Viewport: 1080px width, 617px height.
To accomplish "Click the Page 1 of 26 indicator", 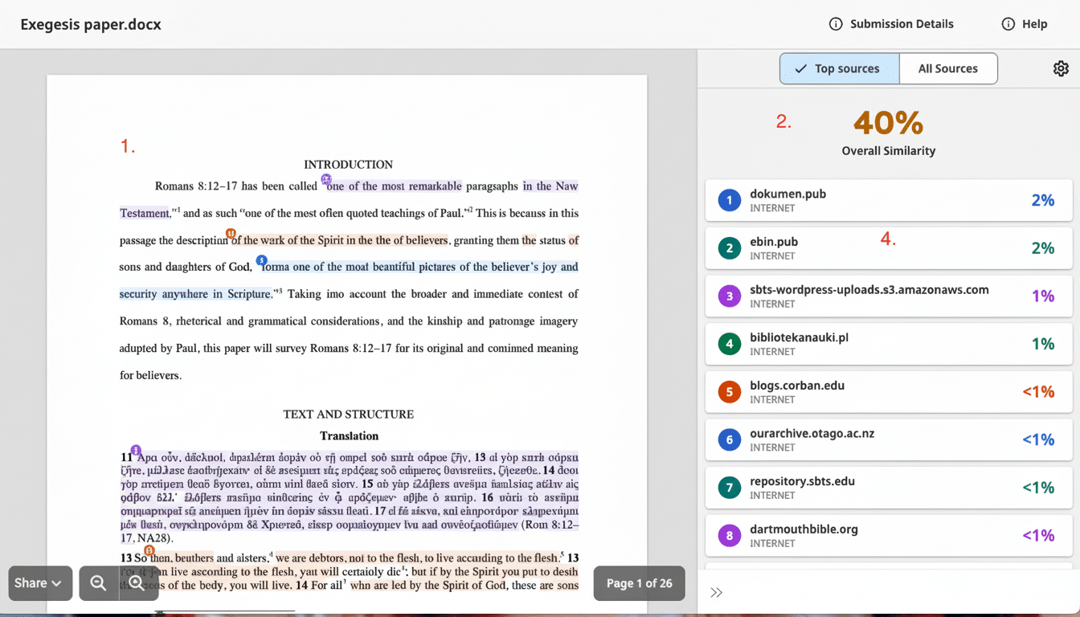I will [639, 583].
